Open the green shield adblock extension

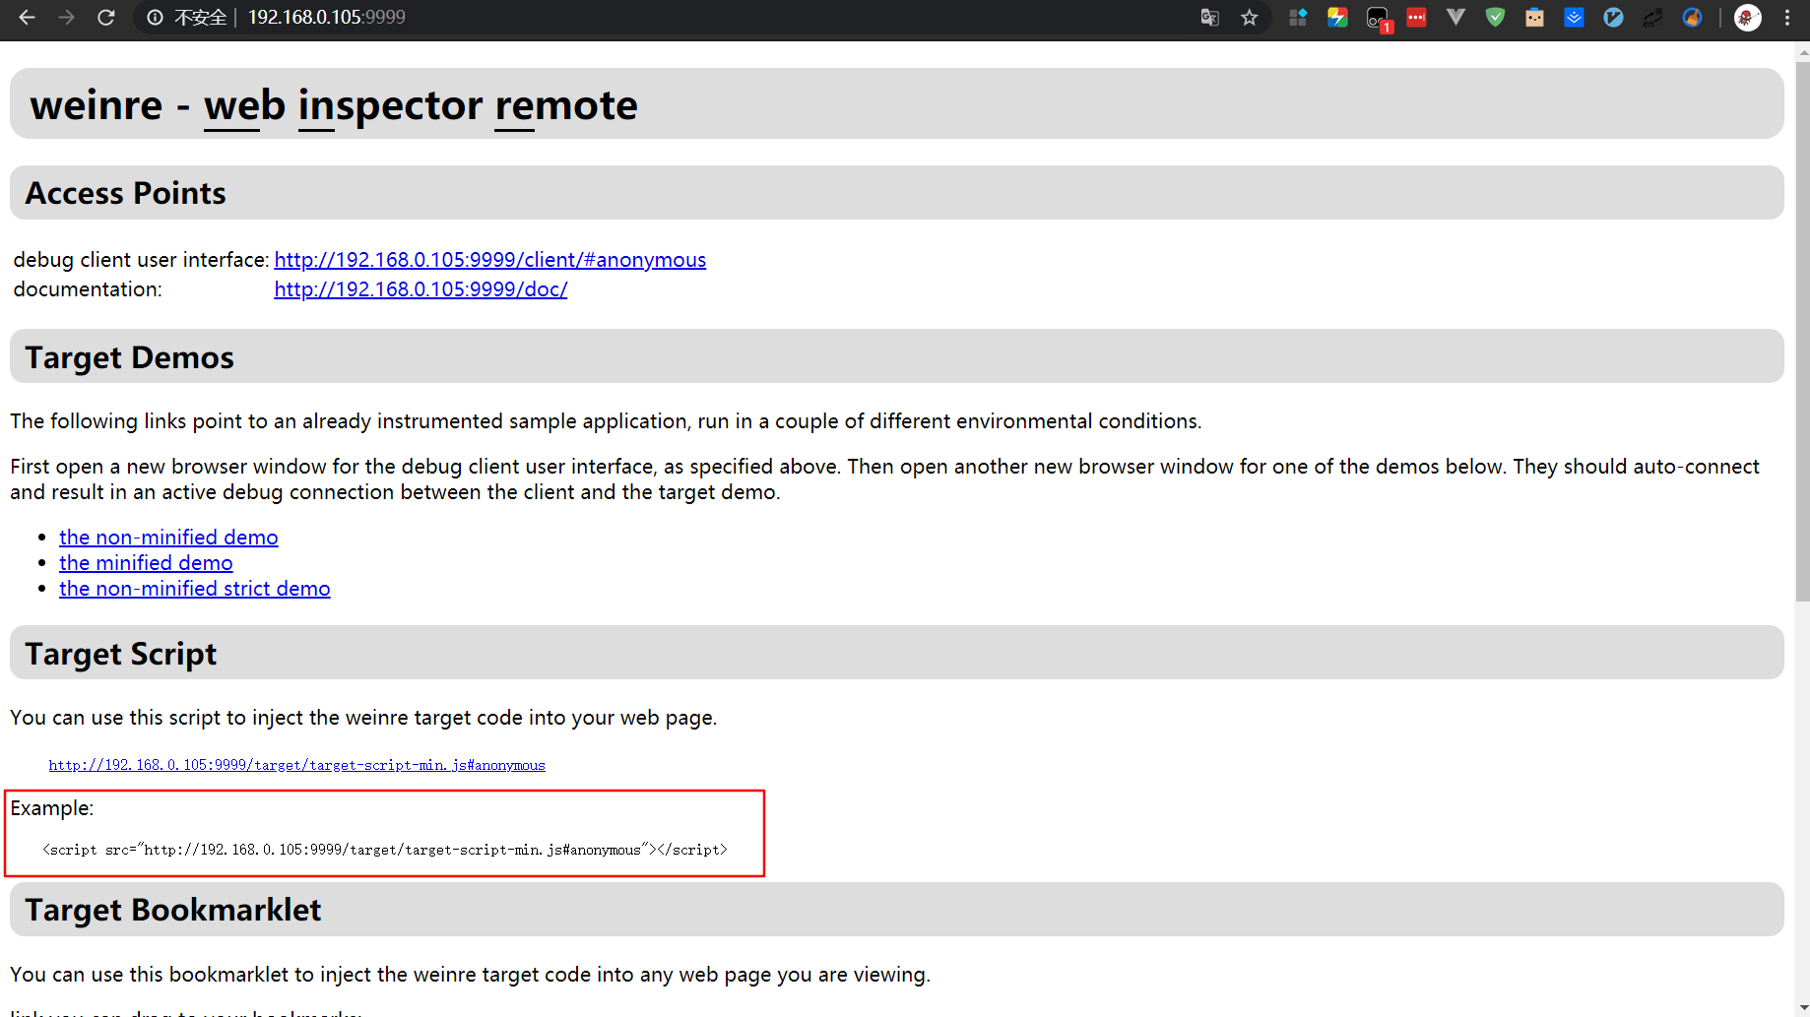pos(1495,18)
